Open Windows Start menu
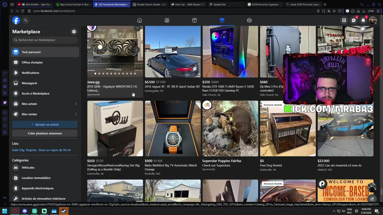This screenshot has width=383, height=215. coord(5,211)
